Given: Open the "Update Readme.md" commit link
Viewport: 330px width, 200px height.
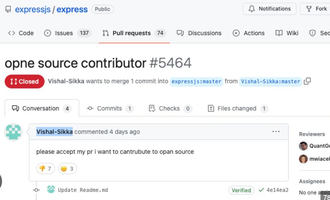Looking at the screenshot, I should [83, 190].
